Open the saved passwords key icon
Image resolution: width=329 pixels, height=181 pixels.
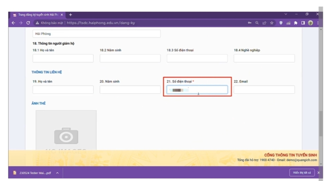click(250, 23)
